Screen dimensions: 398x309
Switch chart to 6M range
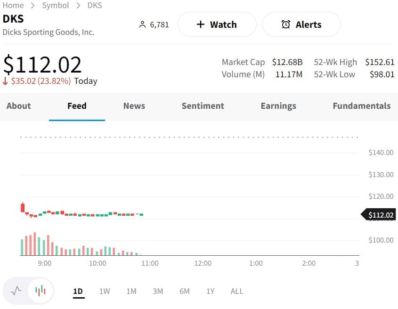[185, 291]
